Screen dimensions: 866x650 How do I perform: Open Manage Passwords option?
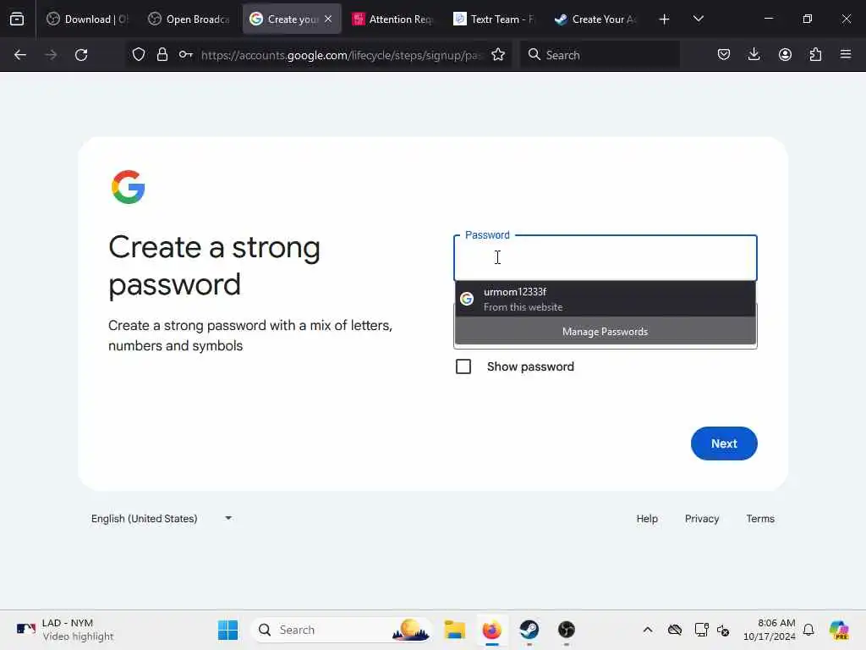(x=606, y=332)
